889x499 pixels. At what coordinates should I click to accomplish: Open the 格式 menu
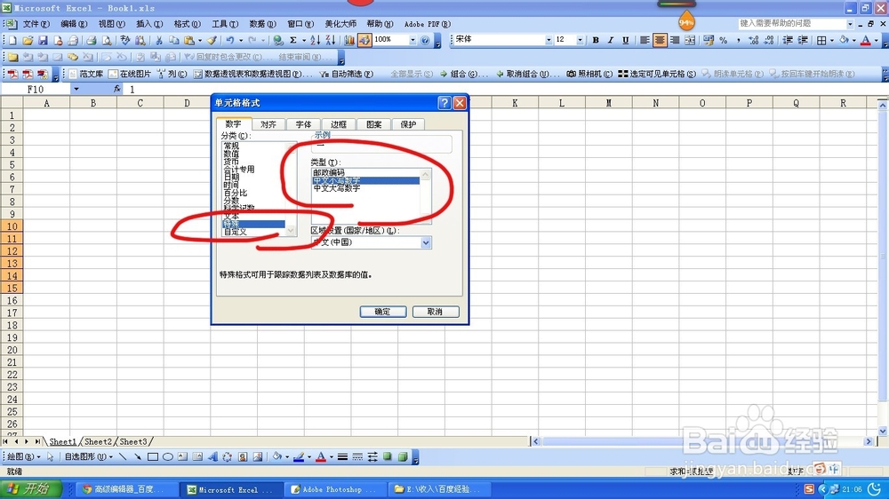pyautogui.click(x=187, y=24)
